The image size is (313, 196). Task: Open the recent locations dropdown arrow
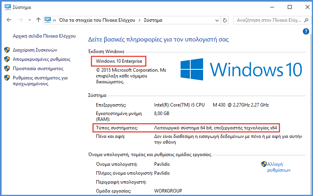click(30, 20)
